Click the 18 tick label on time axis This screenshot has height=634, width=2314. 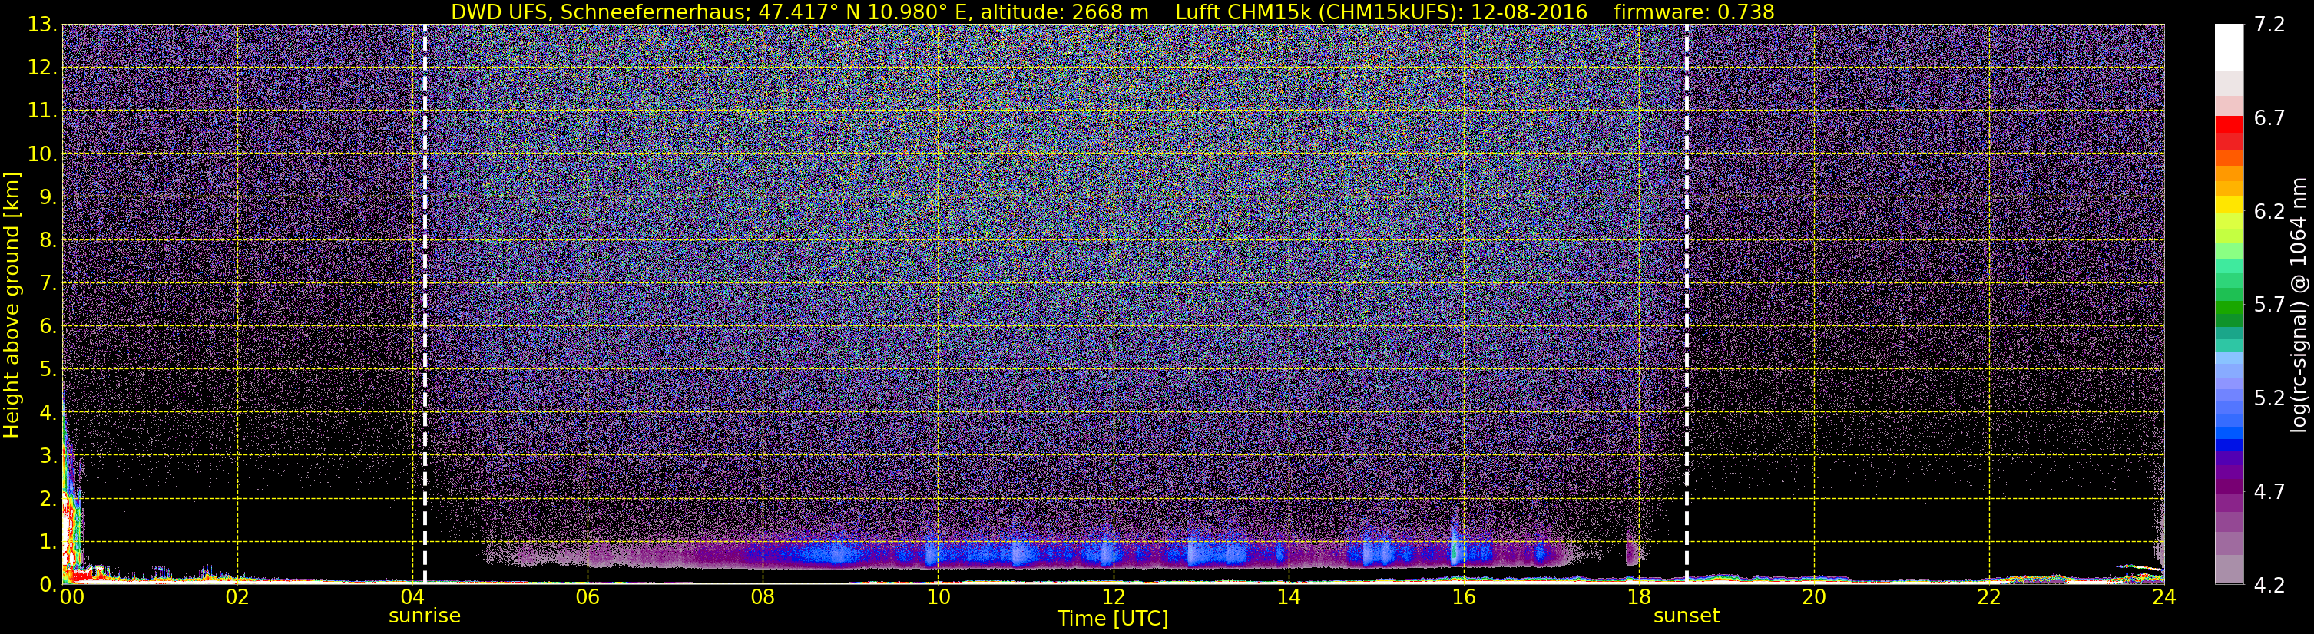coord(1638,597)
